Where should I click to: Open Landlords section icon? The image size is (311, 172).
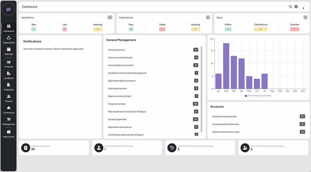[x=9, y=75]
